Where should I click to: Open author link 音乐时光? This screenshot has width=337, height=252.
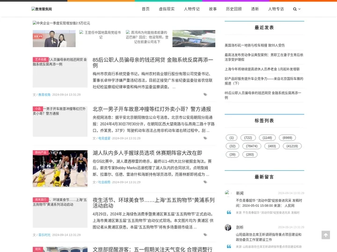click(44, 235)
